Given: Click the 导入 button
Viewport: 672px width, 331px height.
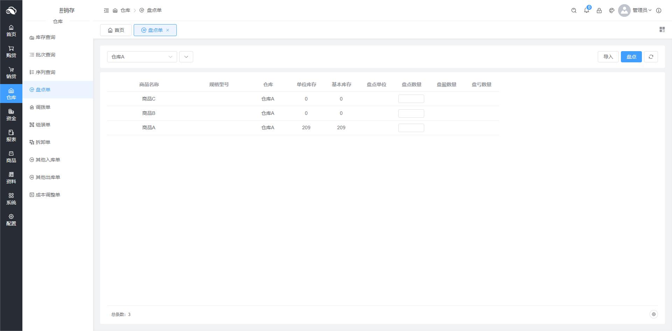Looking at the screenshot, I should pyautogui.click(x=608, y=57).
